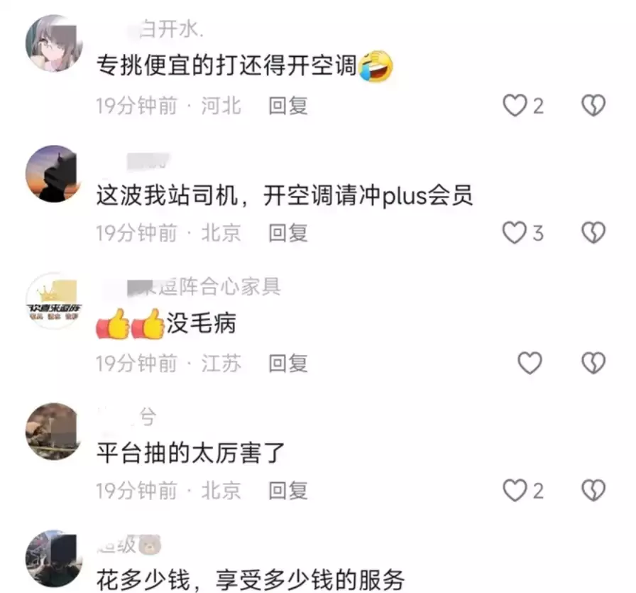This screenshot has height=593, width=636.
Task: Reply to the 没毛病 comment from 江苏
Action: coord(288,364)
